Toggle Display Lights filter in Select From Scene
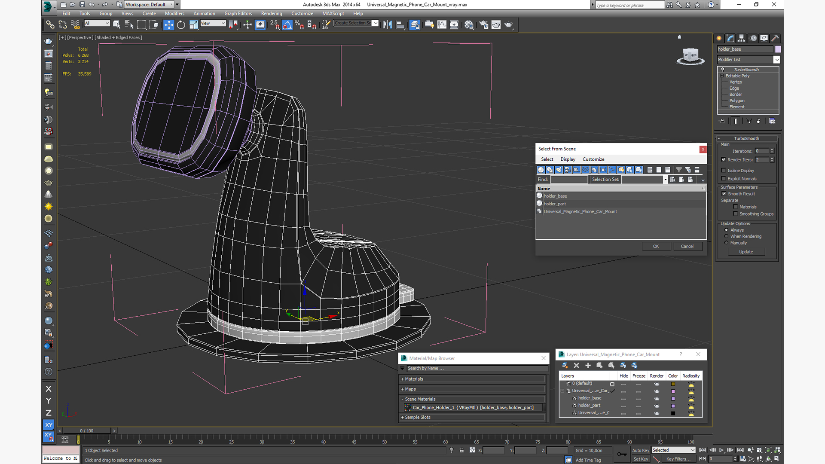Viewport: 825px width, 464px height. [559, 170]
